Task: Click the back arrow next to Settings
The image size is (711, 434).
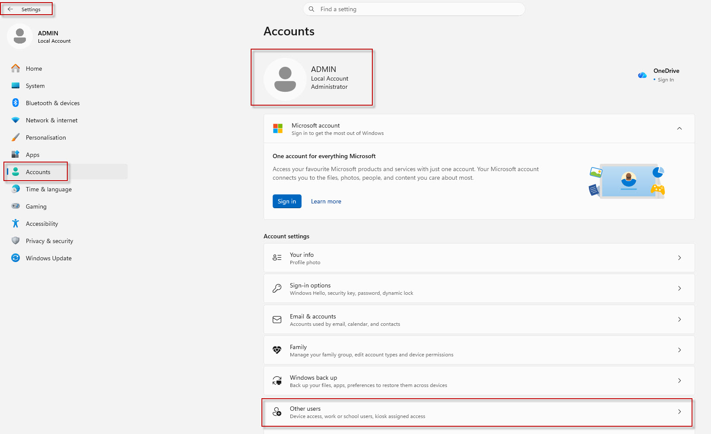Action: tap(10, 9)
